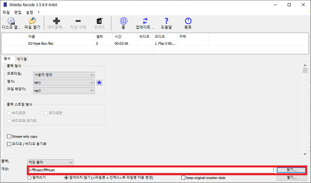Open the 편집 menu

coord(18,12)
